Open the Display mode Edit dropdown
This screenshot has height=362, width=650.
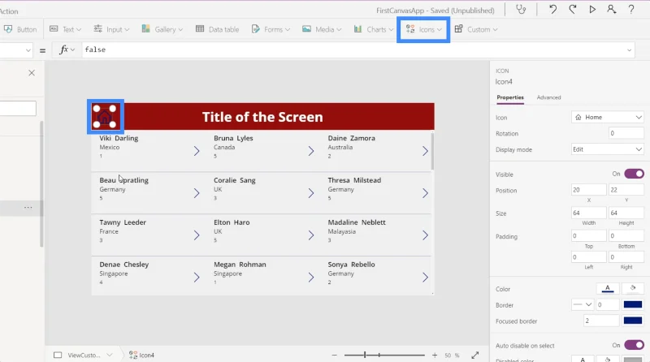pyautogui.click(x=608, y=149)
